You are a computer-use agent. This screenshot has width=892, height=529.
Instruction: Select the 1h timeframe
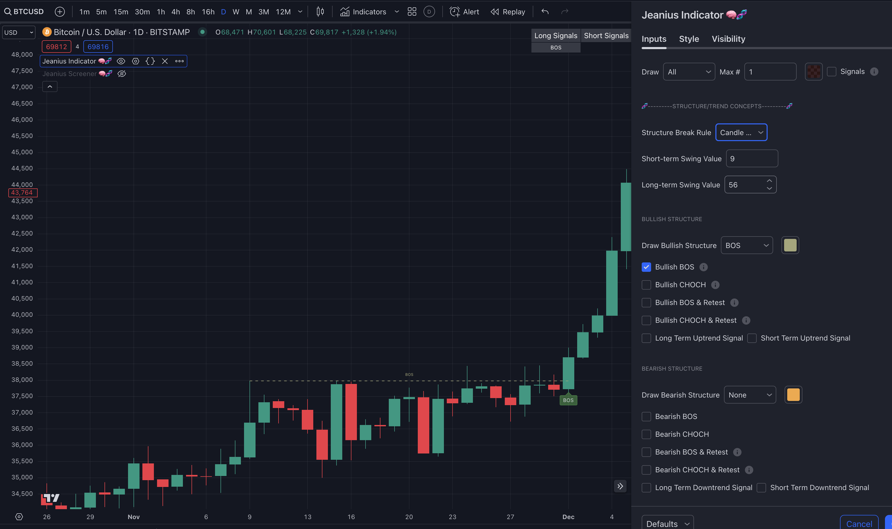pos(161,12)
